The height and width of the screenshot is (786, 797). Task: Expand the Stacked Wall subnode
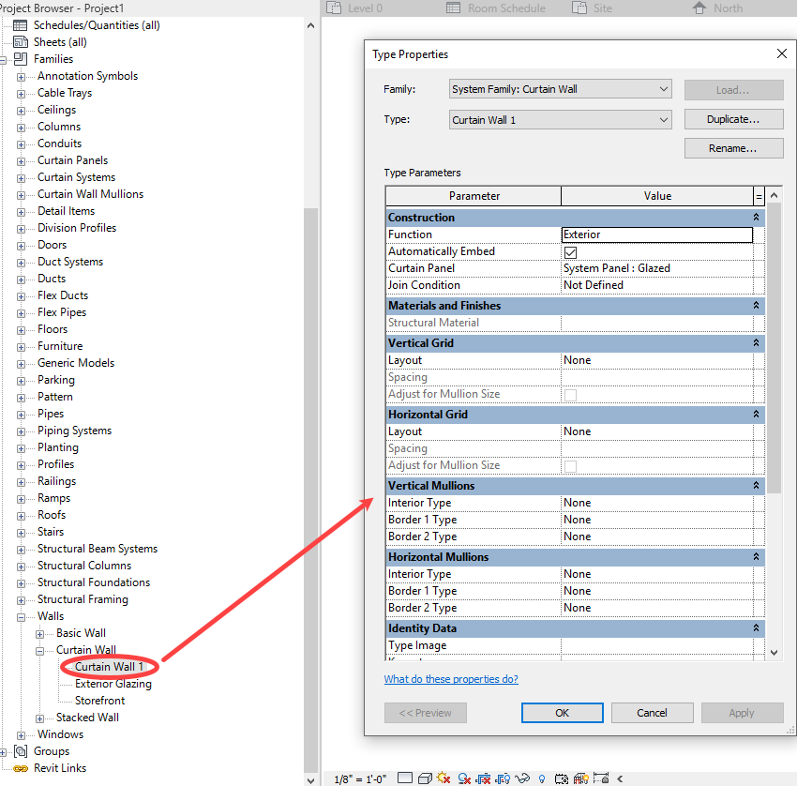(x=39, y=718)
